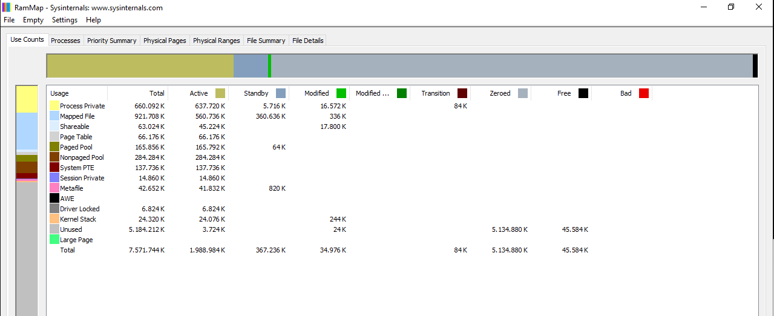This screenshot has height=316, width=774.
Task: Click the 84 K Transition value in Total row
Action: click(461, 250)
